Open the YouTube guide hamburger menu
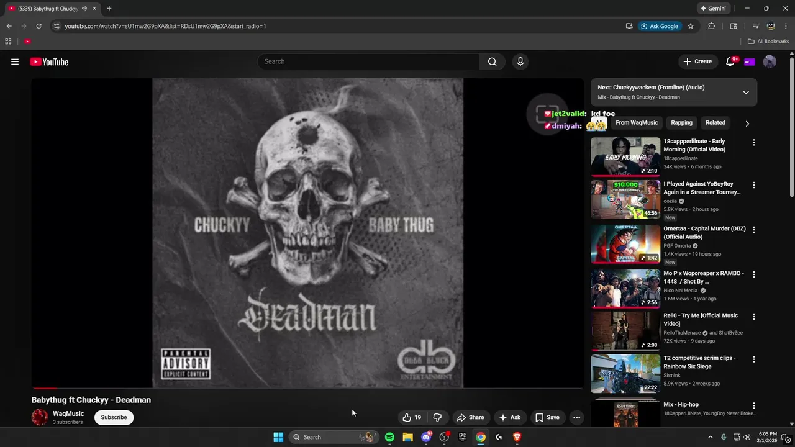 (x=15, y=61)
